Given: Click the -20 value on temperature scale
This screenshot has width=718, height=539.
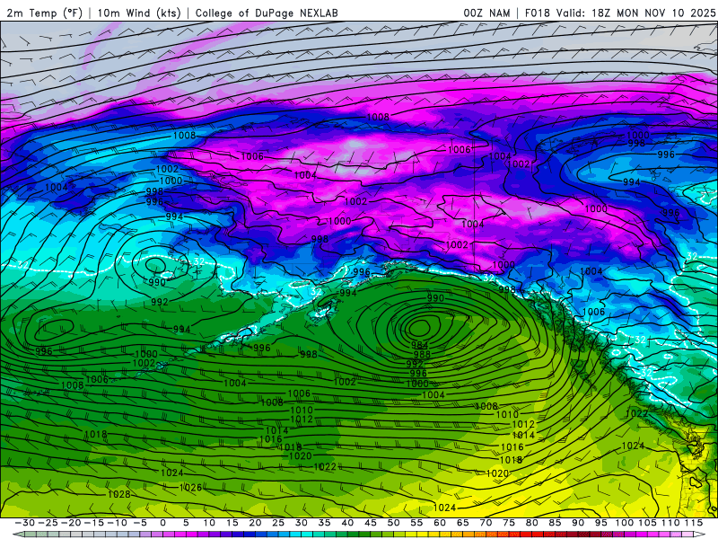Looking at the screenshot, I should click(x=71, y=523).
